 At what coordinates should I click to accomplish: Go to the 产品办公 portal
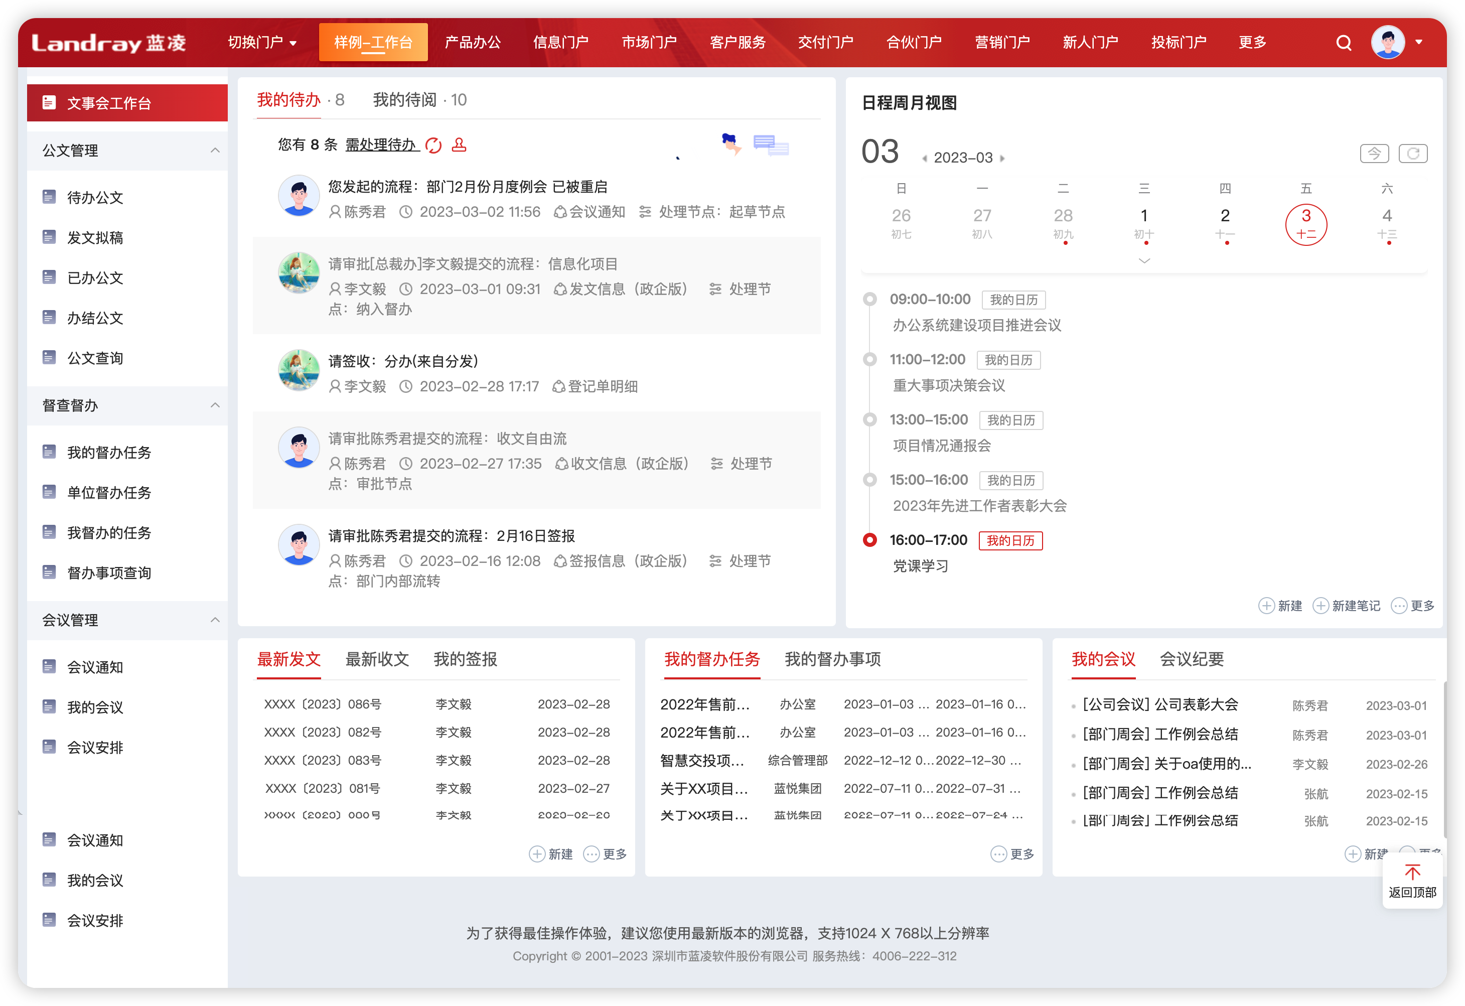tap(473, 42)
